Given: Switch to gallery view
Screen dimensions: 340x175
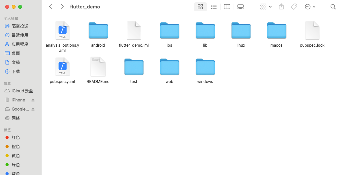Looking at the screenshot, I should (x=240, y=7).
